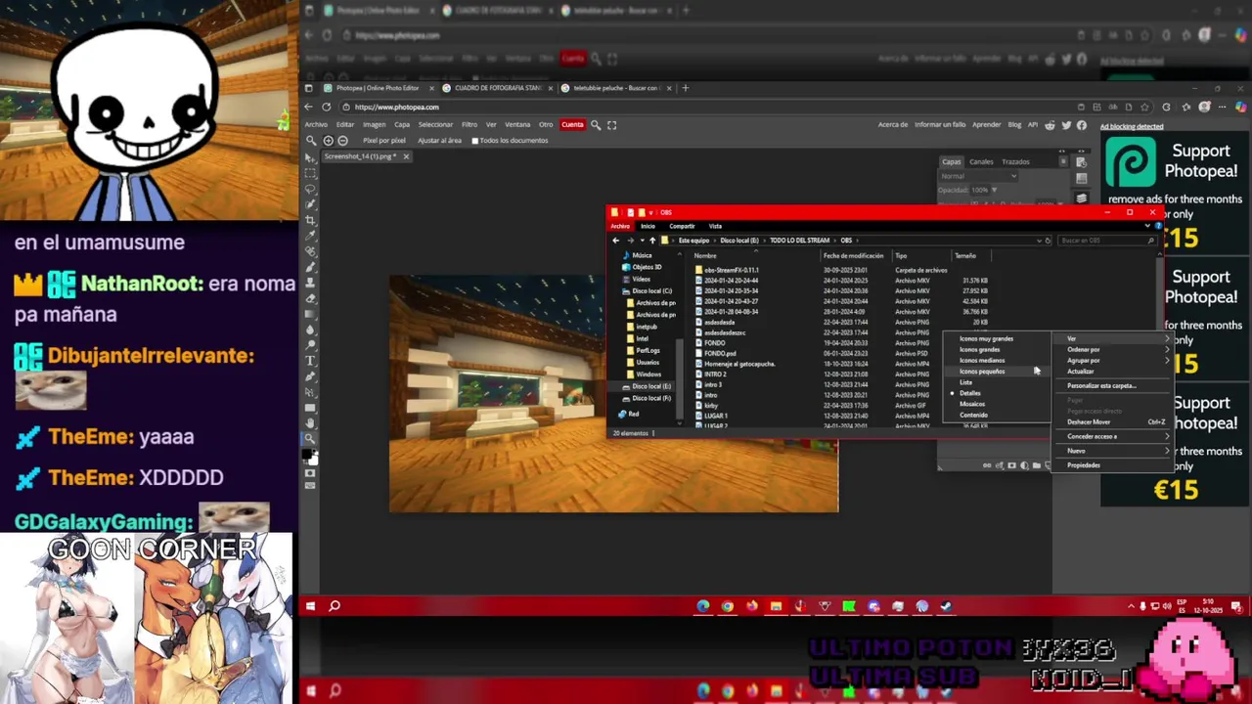Expand Conceder acceso a submenu
The image size is (1252, 704).
click(x=1112, y=437)
